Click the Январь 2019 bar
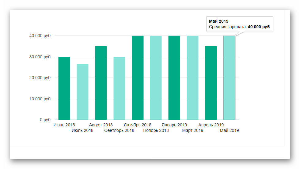Screen dimensions: 300x169 (174, 78)
